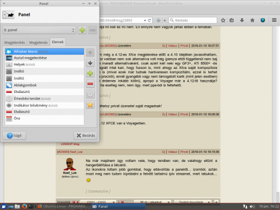This screenshot has width=280, height=210.
Task: Open Firefox downloads arrow icon
Action: [x=242, y=20]
